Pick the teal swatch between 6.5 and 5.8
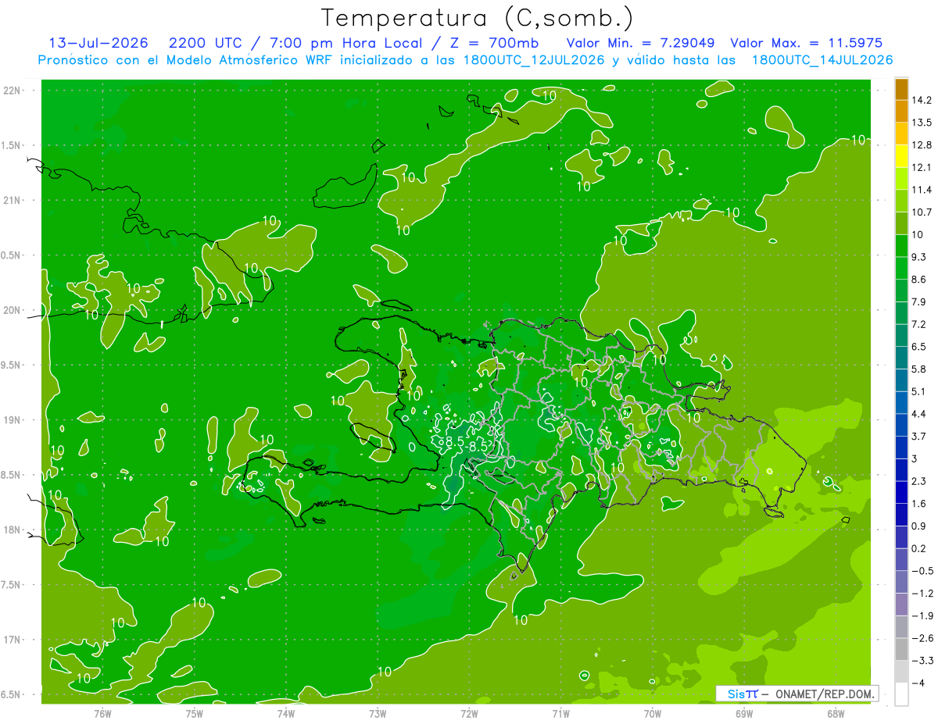 [901, 358]
